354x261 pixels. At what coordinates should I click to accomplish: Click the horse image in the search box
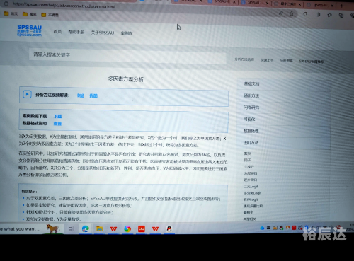53,228
